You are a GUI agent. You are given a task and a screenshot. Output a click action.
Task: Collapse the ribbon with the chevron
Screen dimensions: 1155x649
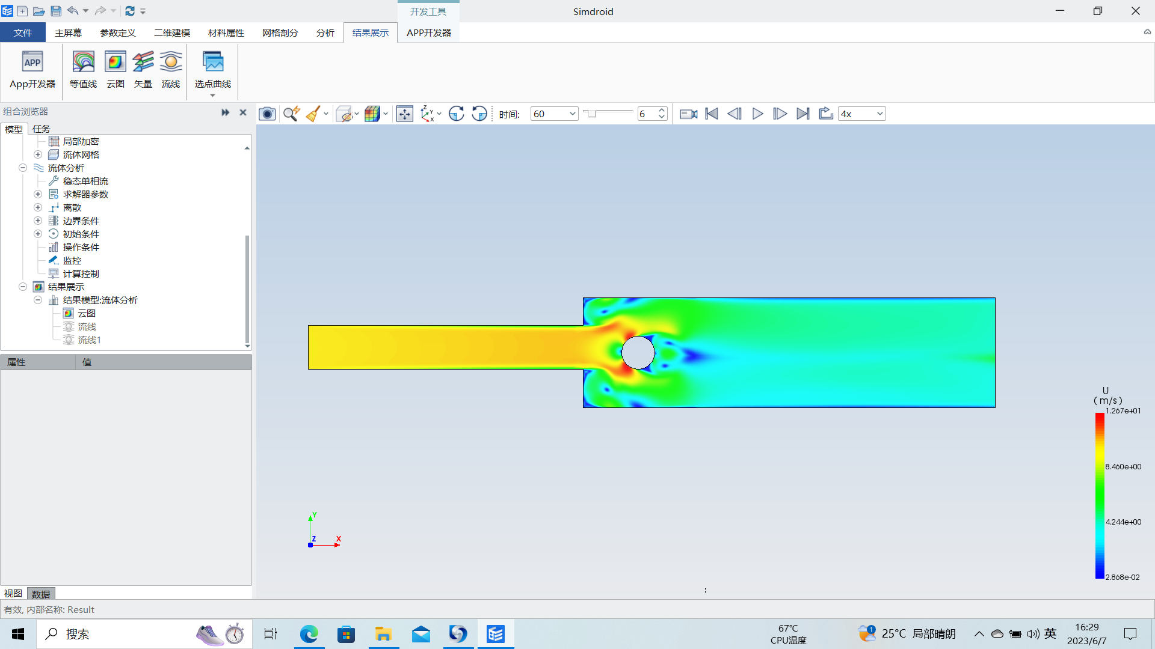point(1147,32)
